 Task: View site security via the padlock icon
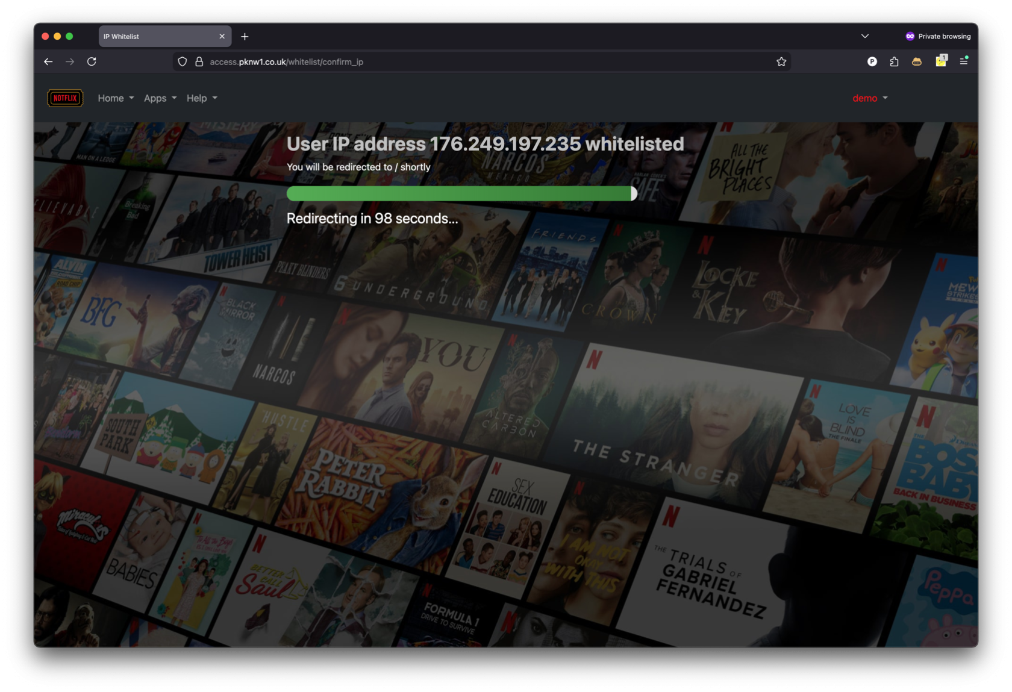pos(199,61)
